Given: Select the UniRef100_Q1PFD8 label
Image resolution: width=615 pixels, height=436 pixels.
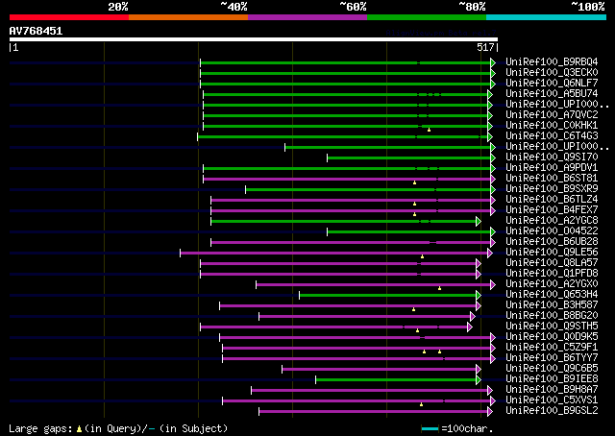Looking at the screenshot, I should 552,274.
